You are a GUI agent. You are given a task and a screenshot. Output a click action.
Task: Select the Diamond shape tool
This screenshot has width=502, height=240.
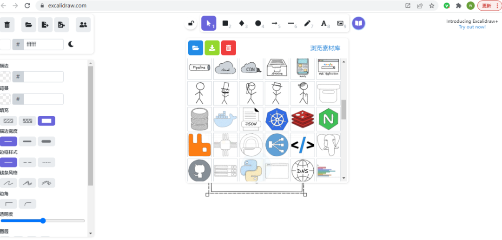point(242,23)
